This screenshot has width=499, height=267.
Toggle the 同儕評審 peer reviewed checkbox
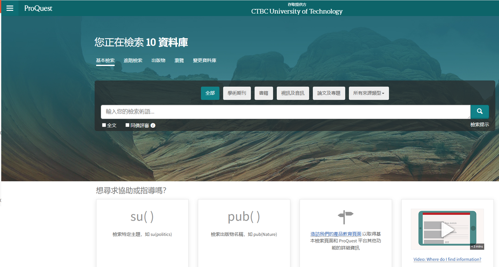tap(127, 125)
